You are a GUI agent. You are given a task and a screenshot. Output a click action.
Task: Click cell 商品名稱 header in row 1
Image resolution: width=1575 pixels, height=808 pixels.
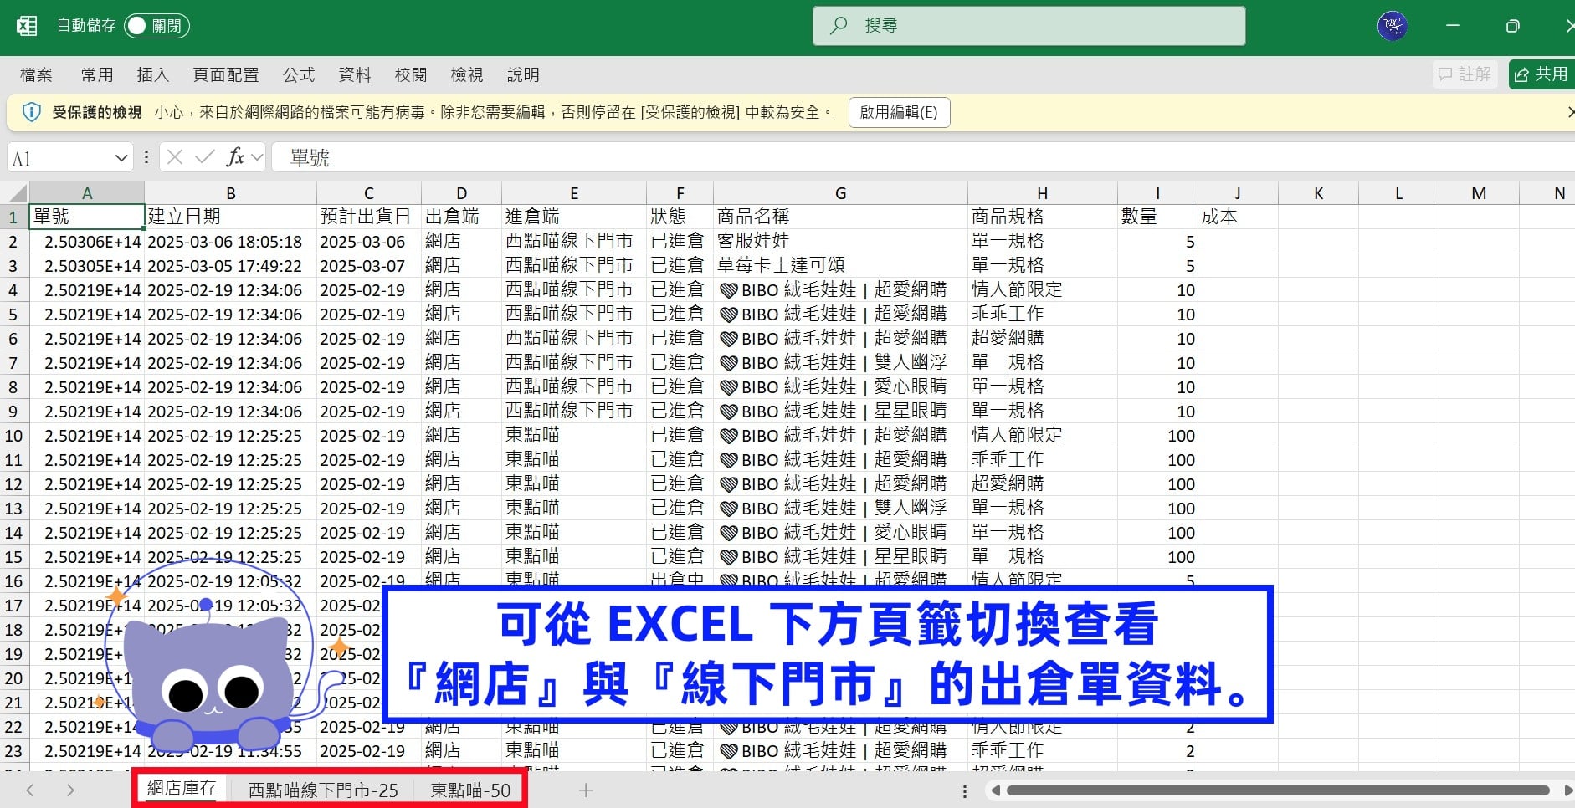click(x=840, y=217)
